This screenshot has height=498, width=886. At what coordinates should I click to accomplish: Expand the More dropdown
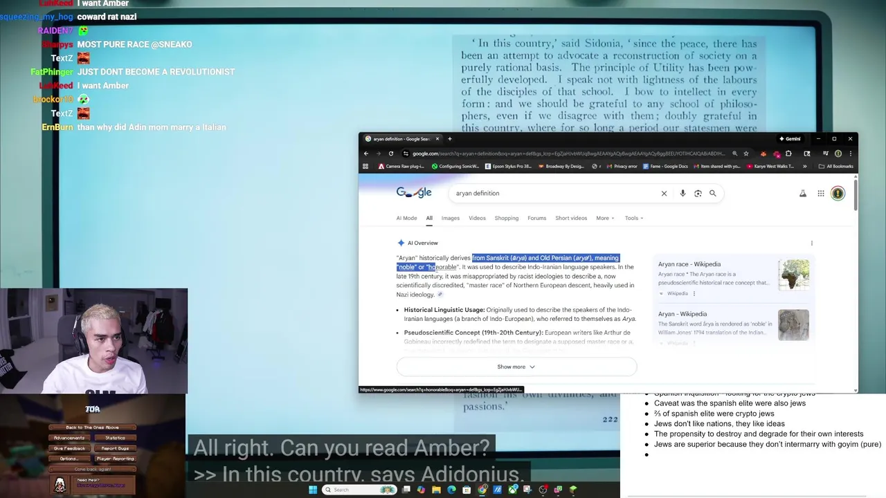pos(606,218)
